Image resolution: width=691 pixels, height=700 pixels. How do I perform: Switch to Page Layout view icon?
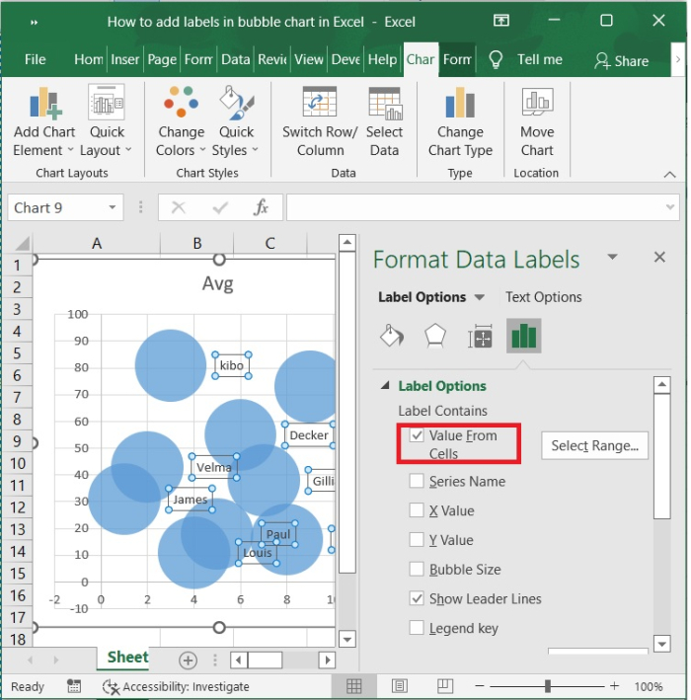400,686
